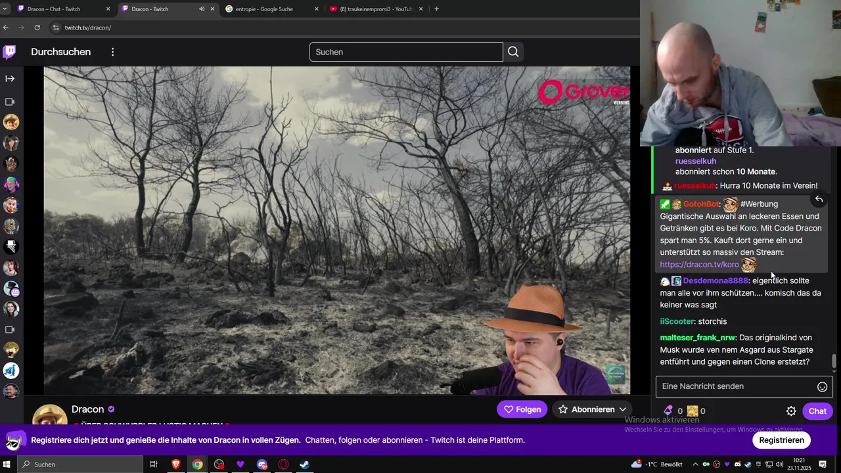Screen dimensions: 841x473
Task: Click the Discord icon in the system tray
Action: [738, 464]
